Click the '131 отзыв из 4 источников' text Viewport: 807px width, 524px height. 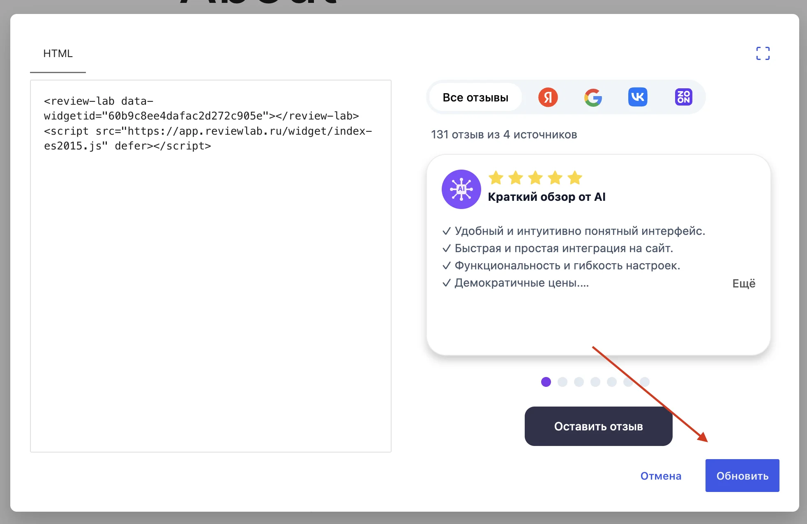(504, 135)
